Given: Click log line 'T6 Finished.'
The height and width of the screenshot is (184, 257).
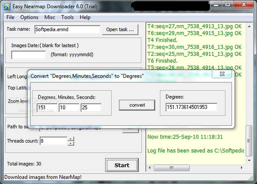Looking at the screenshot, I should [x=162, y=61].
